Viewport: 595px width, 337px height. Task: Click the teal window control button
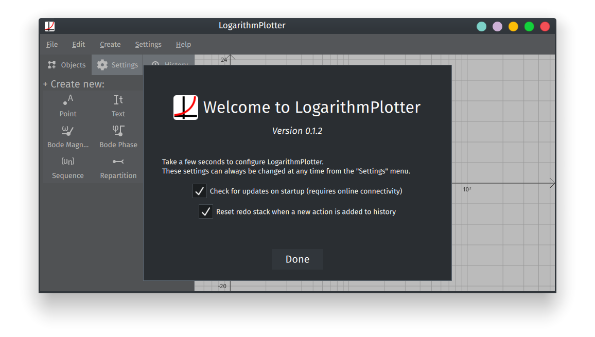482,27
